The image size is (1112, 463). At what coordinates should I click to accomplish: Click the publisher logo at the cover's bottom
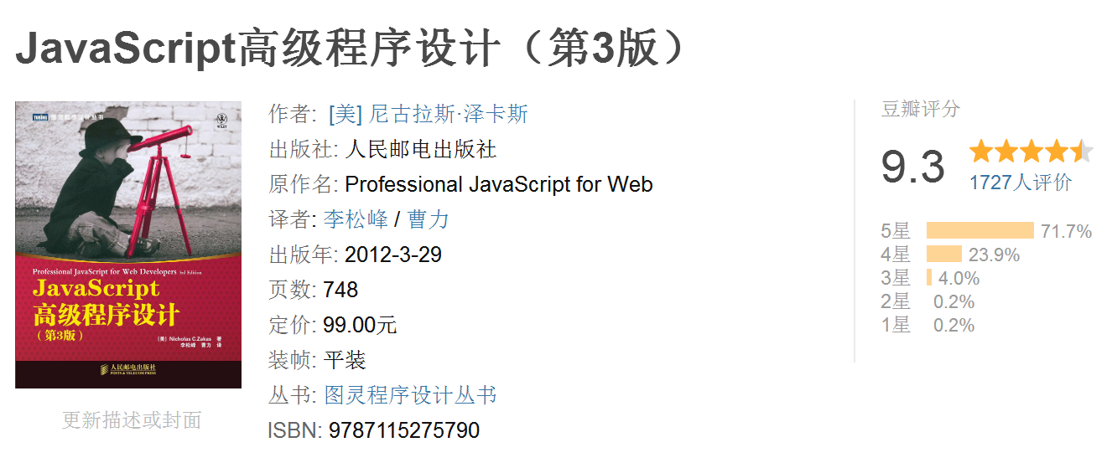coord(128,368)
